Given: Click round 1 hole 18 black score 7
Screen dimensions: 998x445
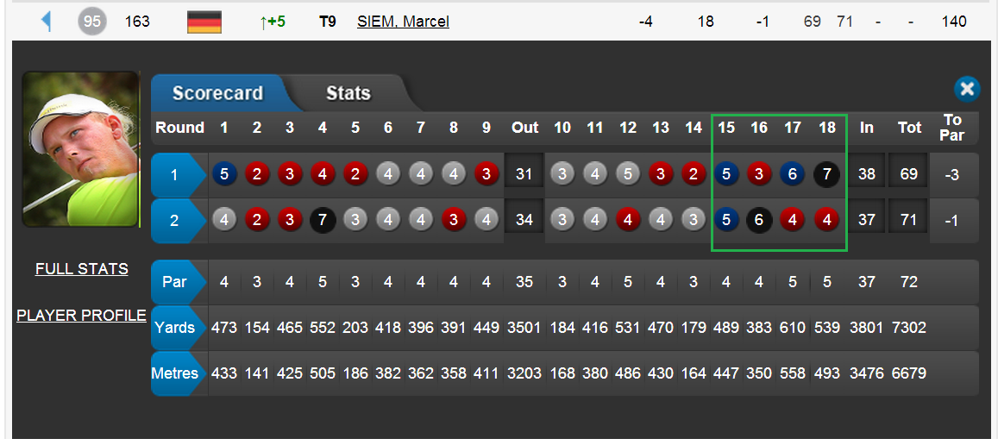Looking at the screenshot, I should tap(826, 174).
